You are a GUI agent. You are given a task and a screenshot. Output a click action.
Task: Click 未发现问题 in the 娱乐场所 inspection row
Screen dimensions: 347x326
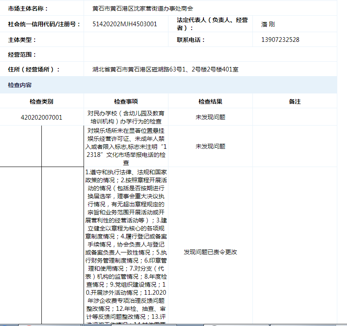(x=210, y=146)
